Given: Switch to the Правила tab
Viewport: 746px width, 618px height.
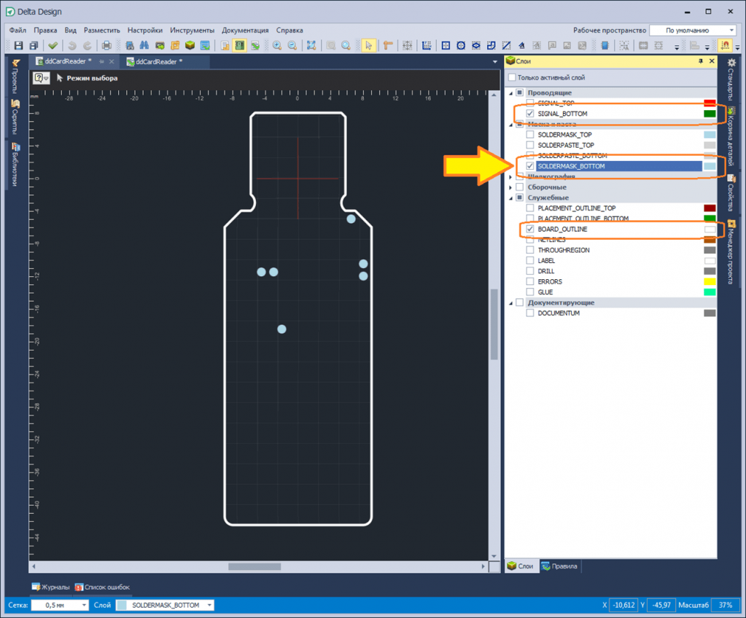Looking at the screenshot, I should (x=559, y=566).
